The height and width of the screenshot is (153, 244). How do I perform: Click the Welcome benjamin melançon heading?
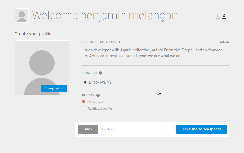coord(105,16)
